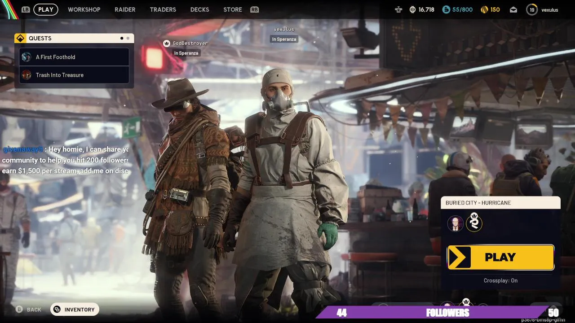The width and height of the screenshot is (575, 323).
Task: Click the RB bumper icon
Action: tap(254, 9)
